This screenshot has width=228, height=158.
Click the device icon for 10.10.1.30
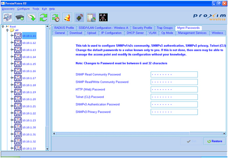18,127
